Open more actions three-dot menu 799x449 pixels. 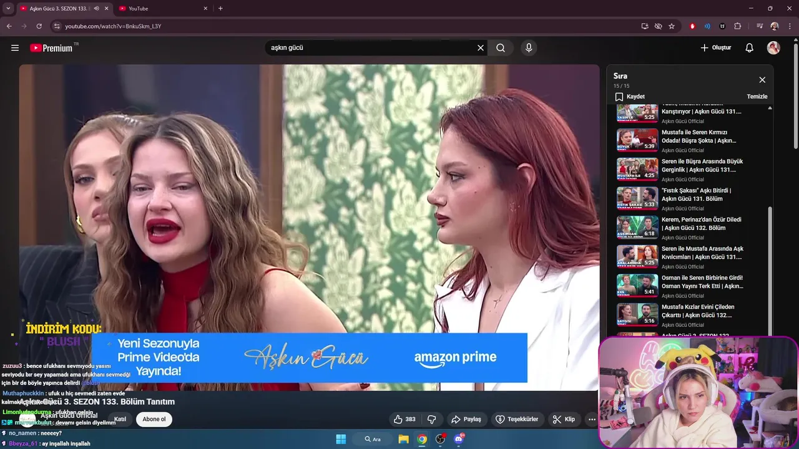592,419
